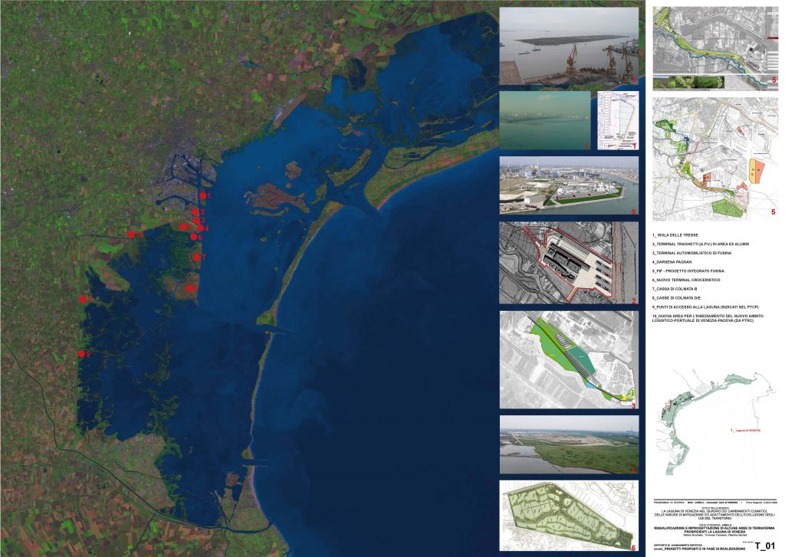Viewport: 785px width, 557px height.
Task: Select red marker 9 at bottom-left of lagoon
Action: pyautogui.click(x=201, y=228)
